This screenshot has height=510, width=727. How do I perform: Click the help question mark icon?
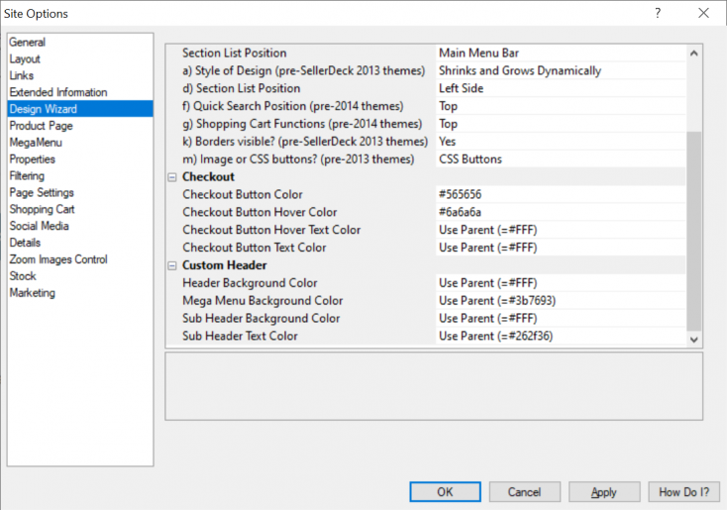pyautogui.click(x=658, y=13)
